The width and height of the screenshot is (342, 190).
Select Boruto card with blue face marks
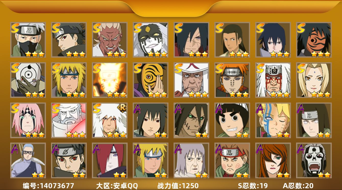click(x=273, y=120)
